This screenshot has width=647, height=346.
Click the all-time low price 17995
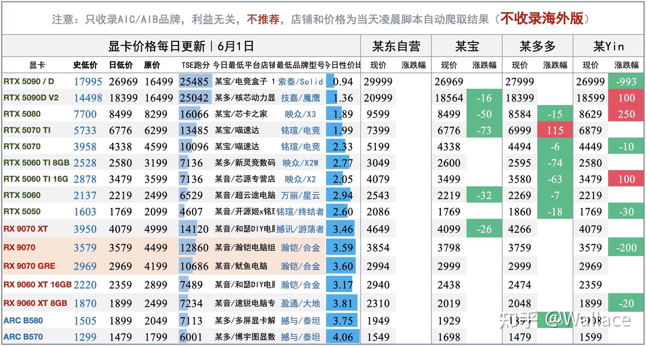pos(88,82)
